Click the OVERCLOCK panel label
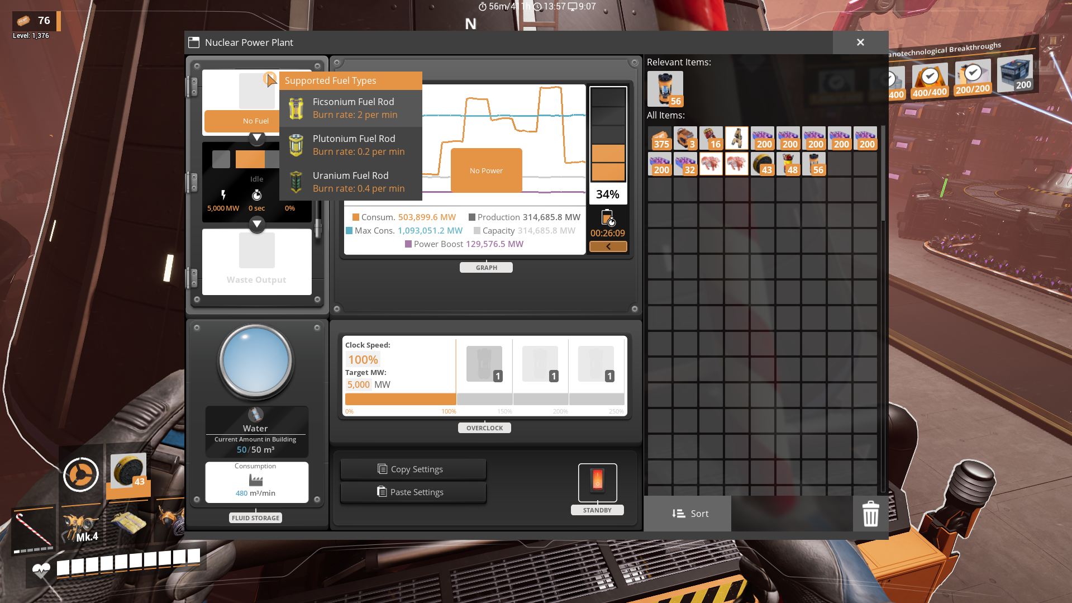1072x603 pixels. 484,428
